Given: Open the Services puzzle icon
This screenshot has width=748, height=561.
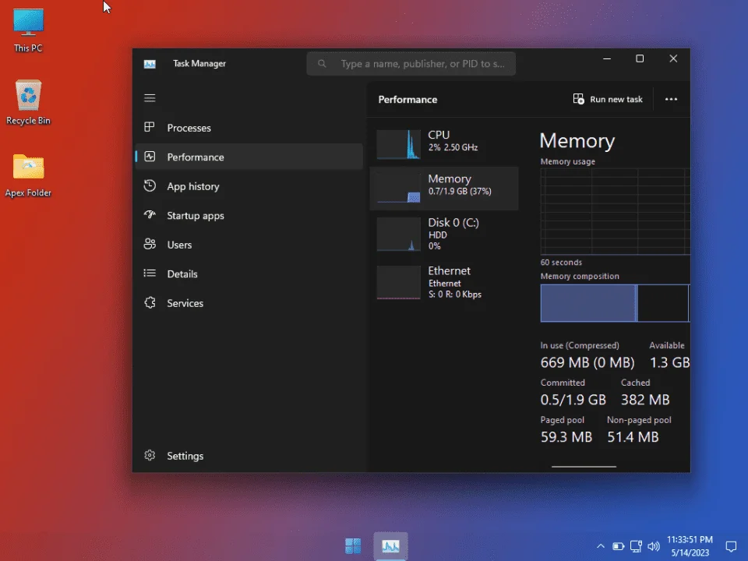Looking at the screenshot, I should click(x=150, y=302).
